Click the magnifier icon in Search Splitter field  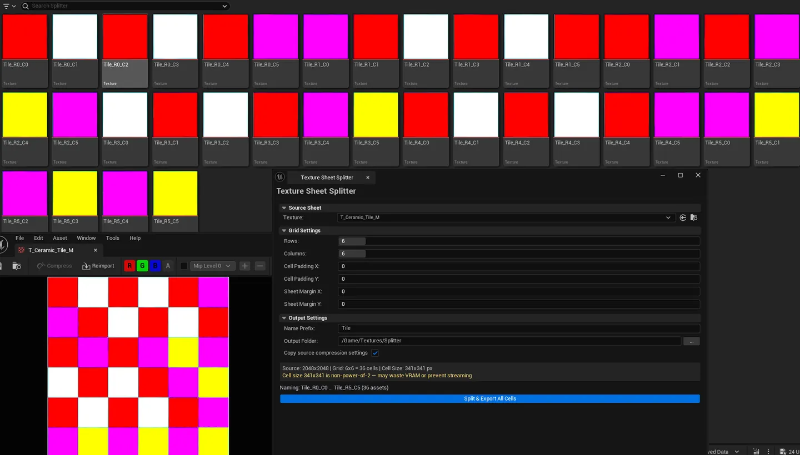[26, 6]
